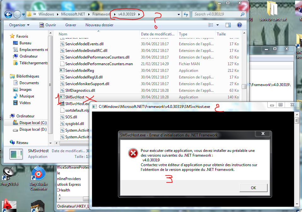302x212 pixels.
Task: Click the console window title bar icon
Action: [x=94, y=107]
